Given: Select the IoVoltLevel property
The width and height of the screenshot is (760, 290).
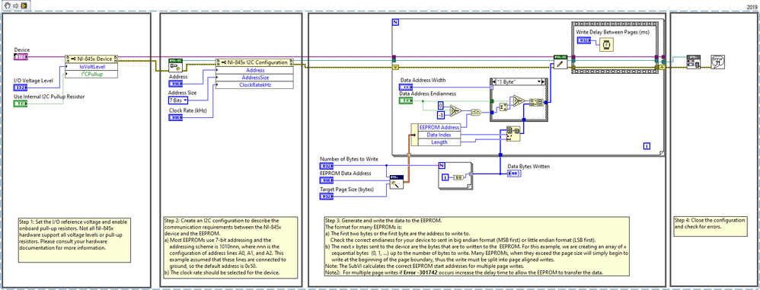Looking at the screenshot, I should click(x=91, y=66).
